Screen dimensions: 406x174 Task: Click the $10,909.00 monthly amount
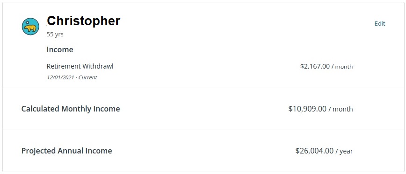tap(307, 109)
